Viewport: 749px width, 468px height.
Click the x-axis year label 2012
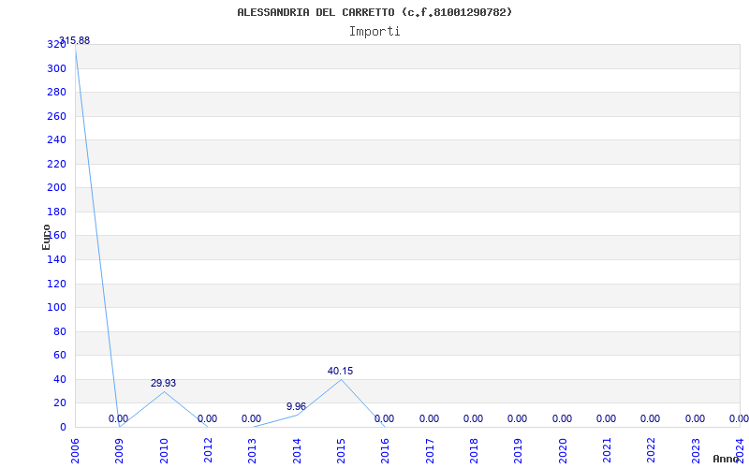coord(208,450)
